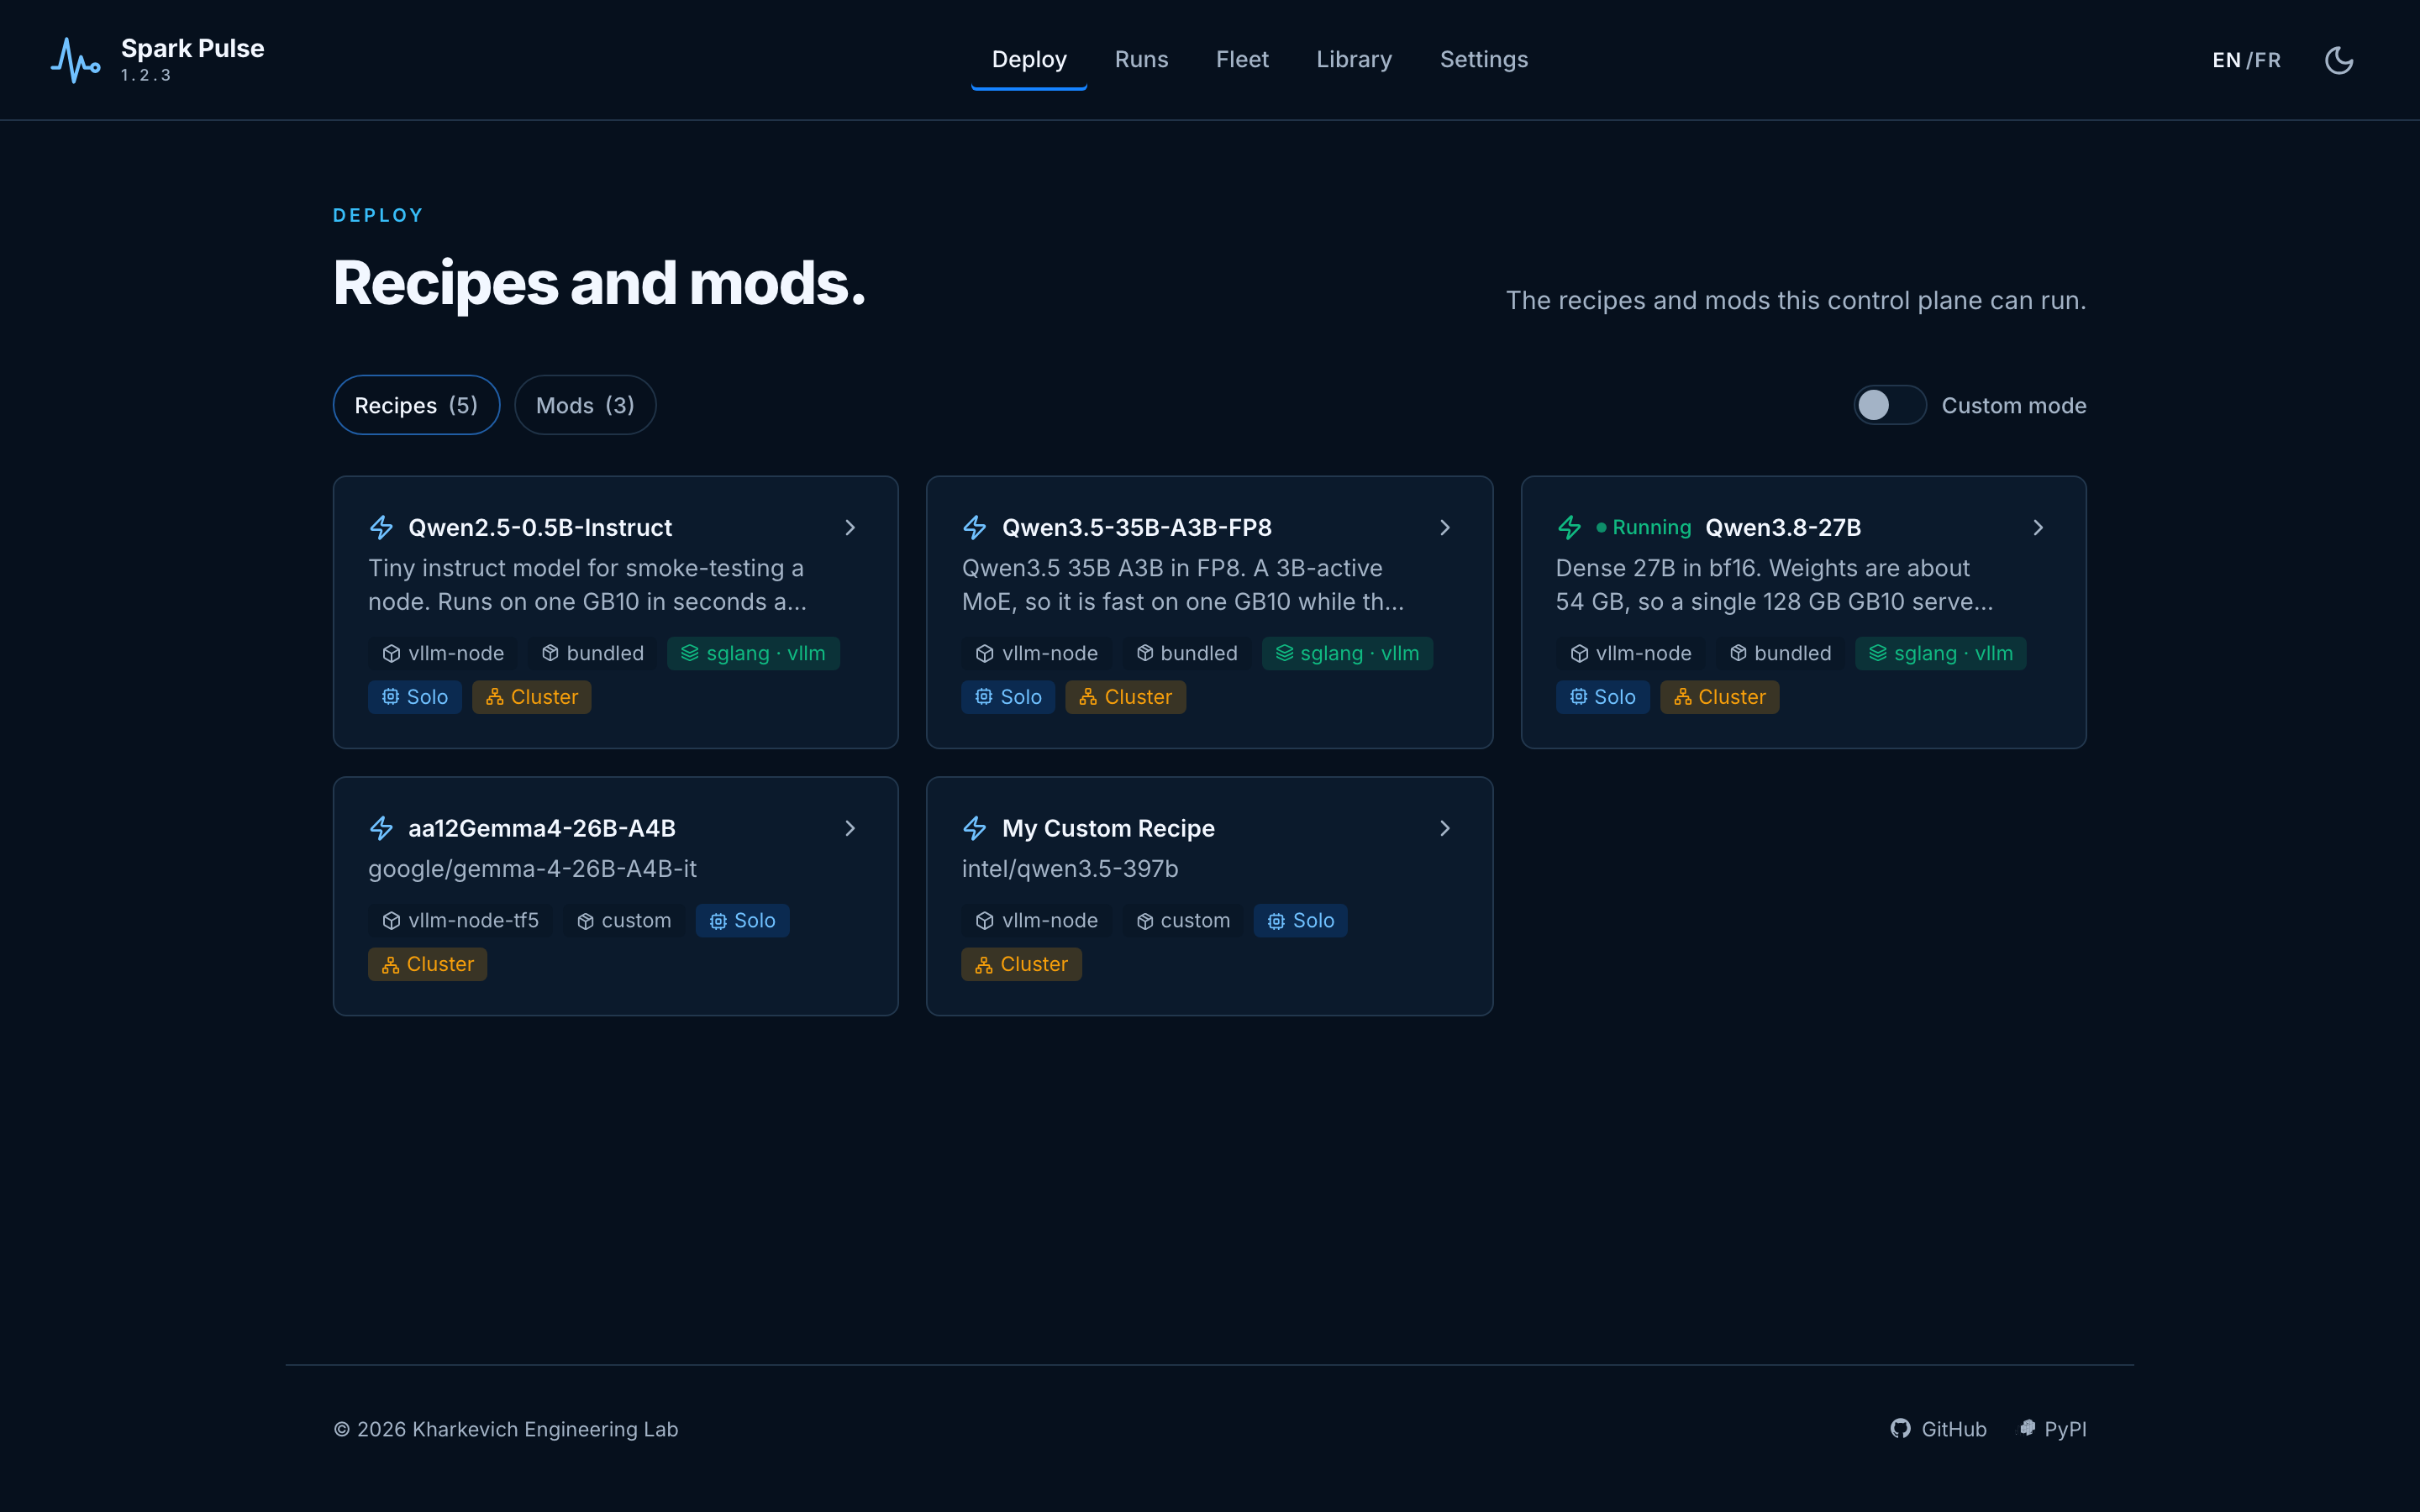This screenshot has width=2420, height=1512.
Task: Click the lightning bolt icon on Qwen3.5-35B-A3B-FP8
Action: pos(975,527)
